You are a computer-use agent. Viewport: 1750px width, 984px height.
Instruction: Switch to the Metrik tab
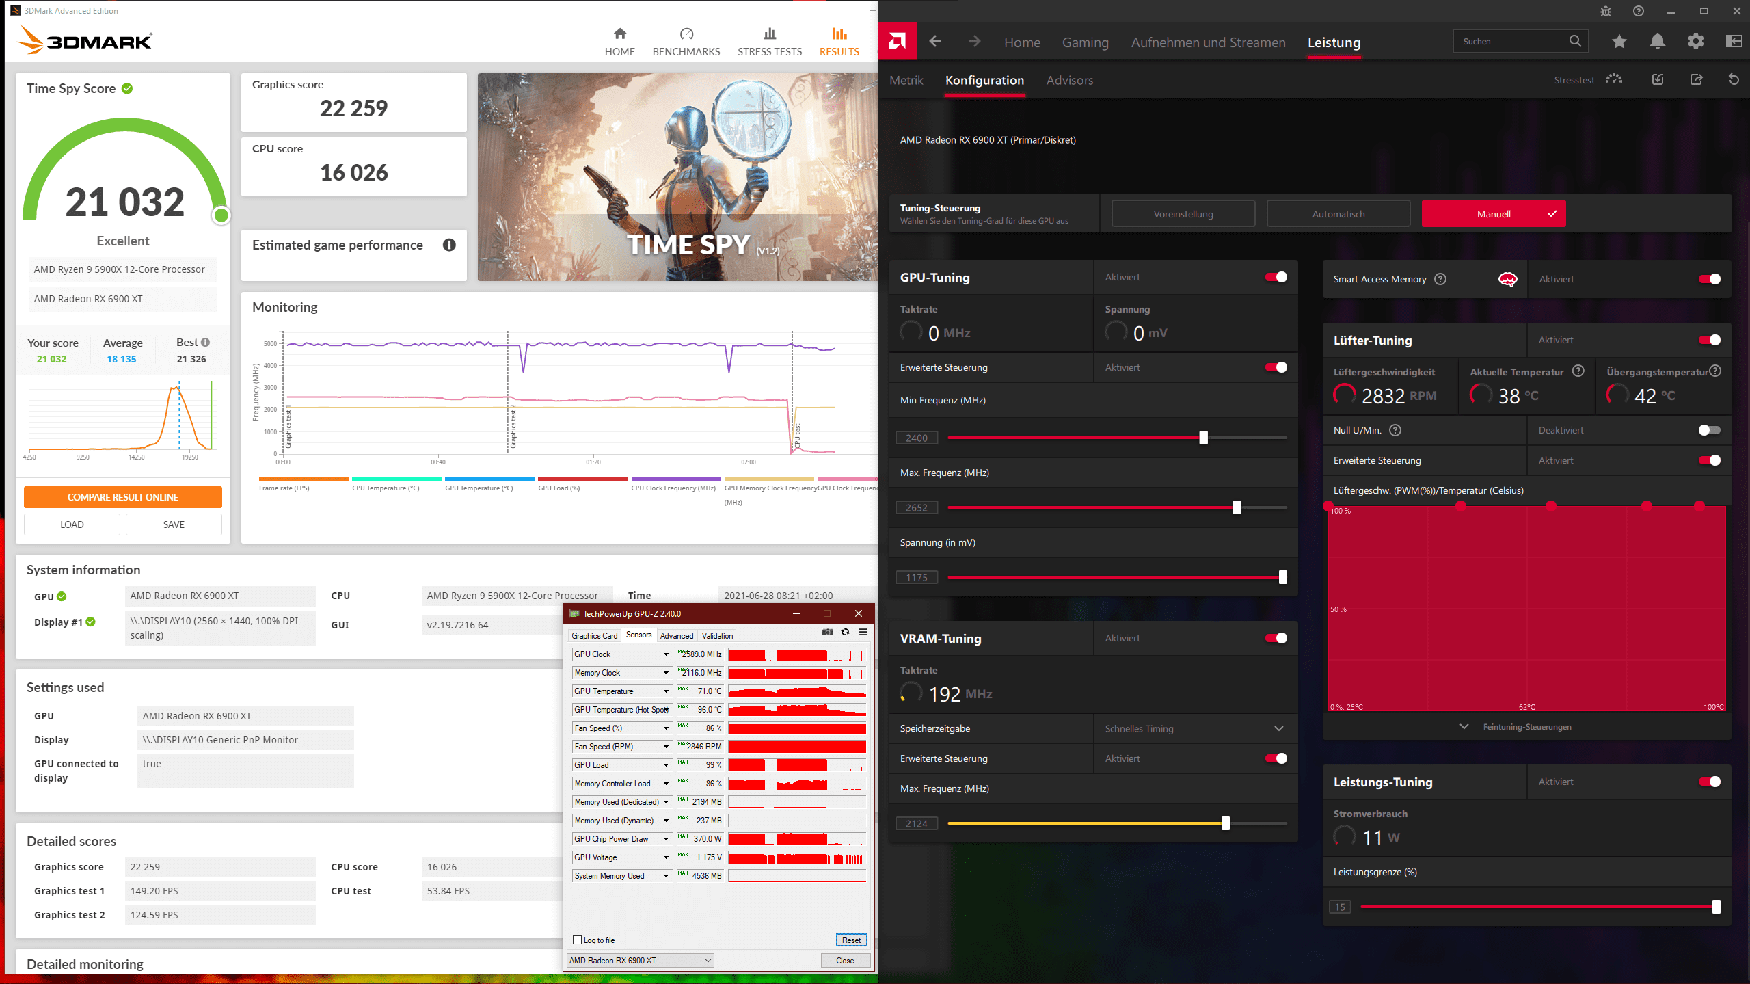[906, 80]
